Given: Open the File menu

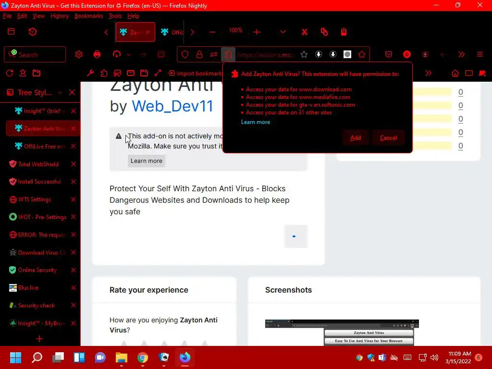Looking at the screenshot, I should (7, 16).
